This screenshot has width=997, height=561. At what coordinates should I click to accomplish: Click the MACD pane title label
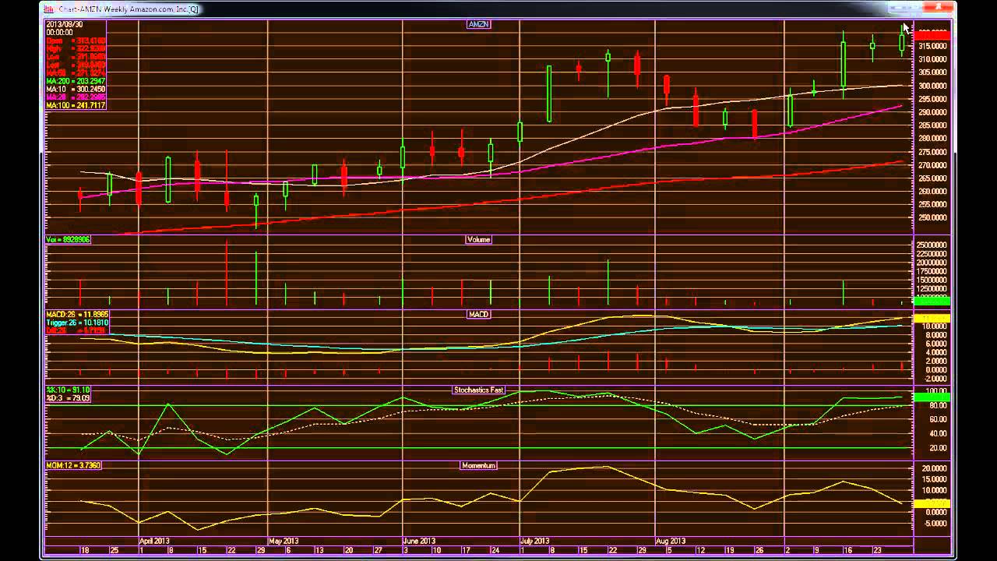478,314
